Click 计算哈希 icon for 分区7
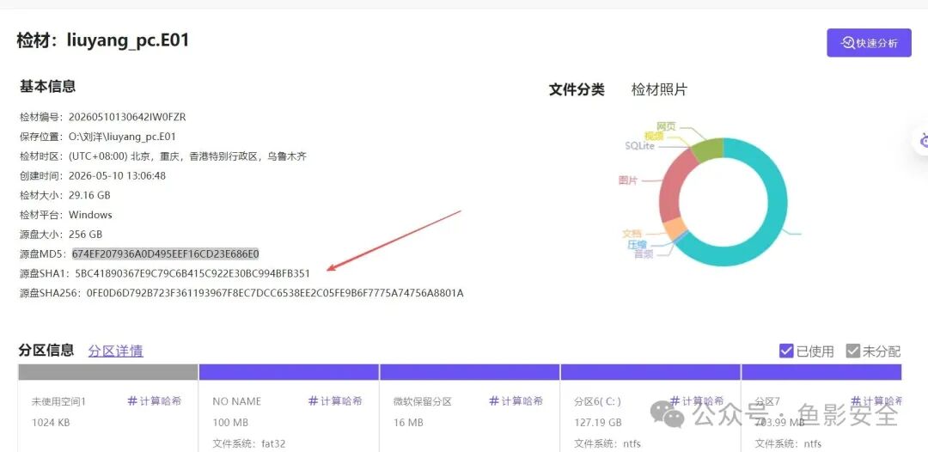 tap(856, 401)
